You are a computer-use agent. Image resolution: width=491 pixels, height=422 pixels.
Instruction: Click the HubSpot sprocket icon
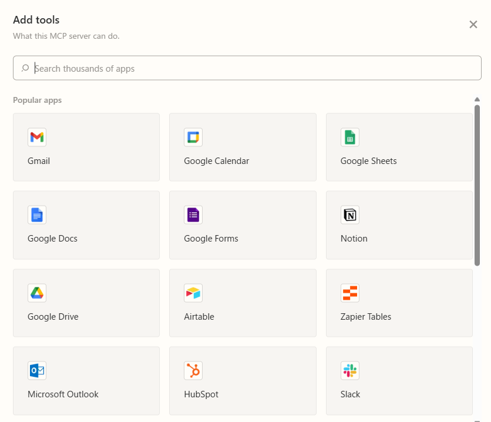[193, 371]
